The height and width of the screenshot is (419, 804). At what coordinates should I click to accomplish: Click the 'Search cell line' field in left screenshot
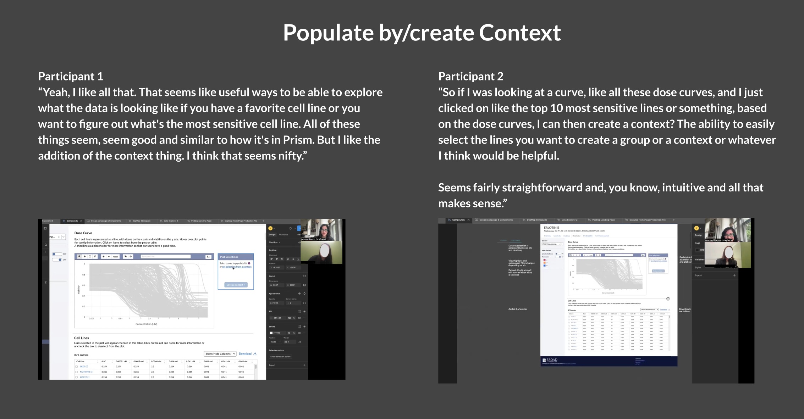166,256
